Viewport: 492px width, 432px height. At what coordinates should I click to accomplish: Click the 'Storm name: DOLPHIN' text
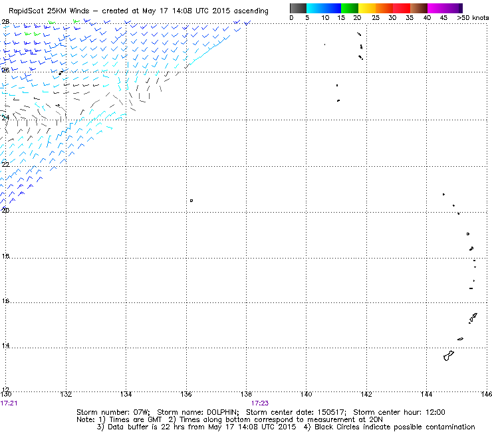pos(198,412)
